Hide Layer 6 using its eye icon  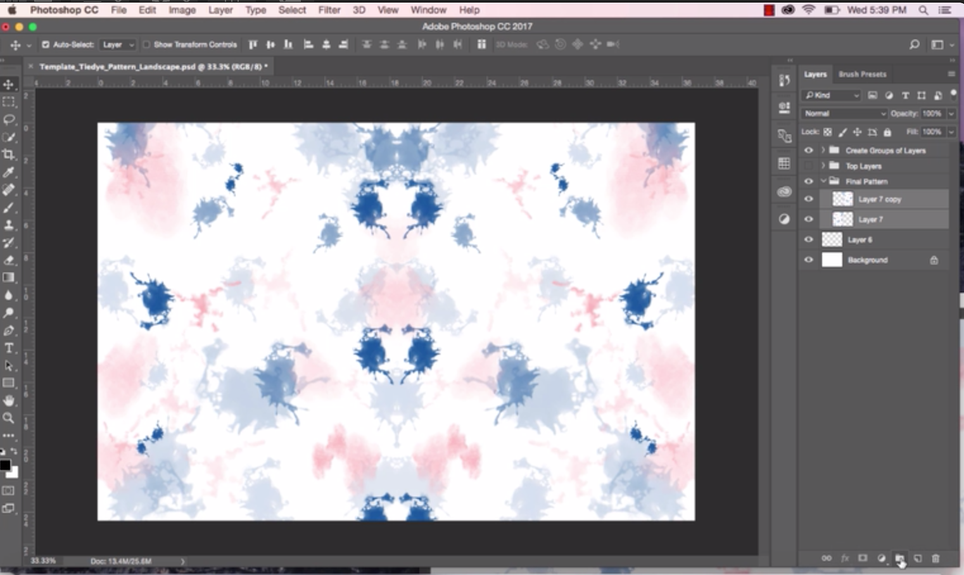tap(809, 240)
